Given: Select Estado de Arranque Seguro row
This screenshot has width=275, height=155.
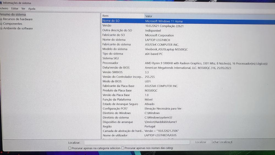Looking at the screenshot, I should [188, 104].
